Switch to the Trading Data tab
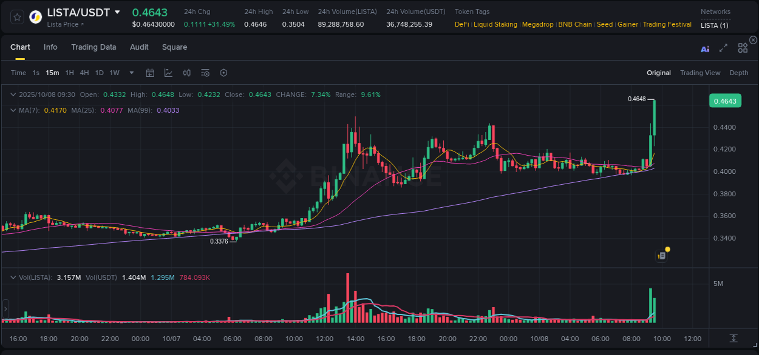 tap(94, 47)
